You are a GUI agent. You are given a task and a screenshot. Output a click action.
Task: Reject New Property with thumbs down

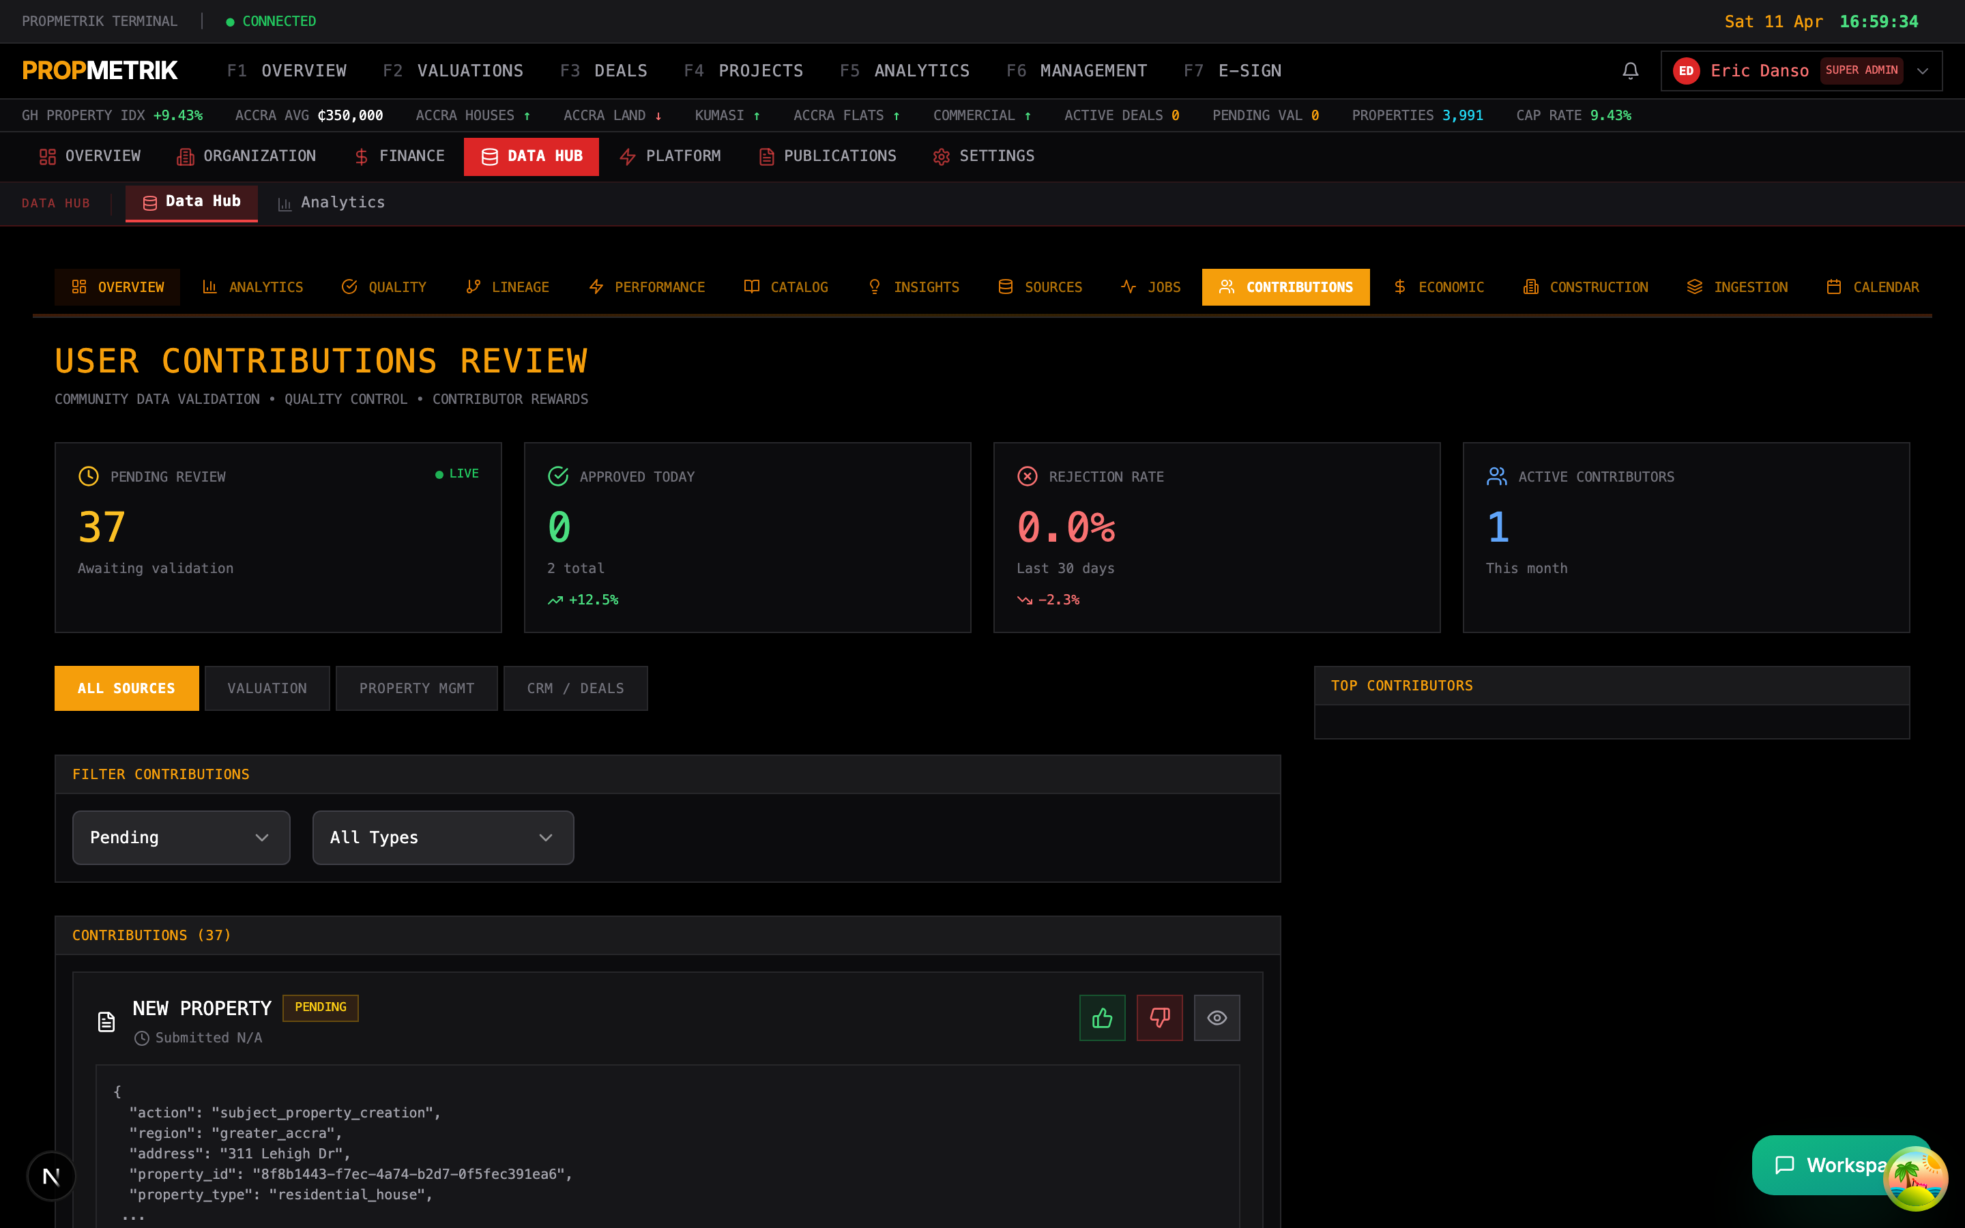click(x=1159, y=1018)
